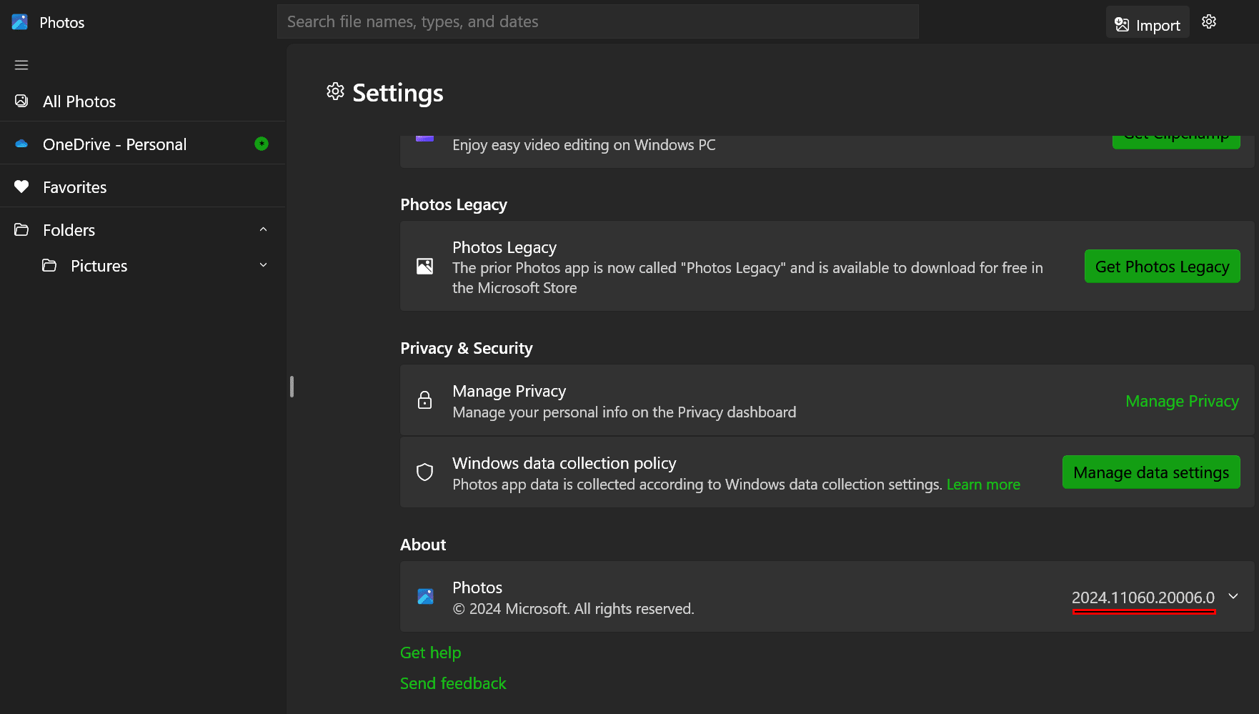
Task: Click the Photos app icon in About section
Action: pos(425,596)
